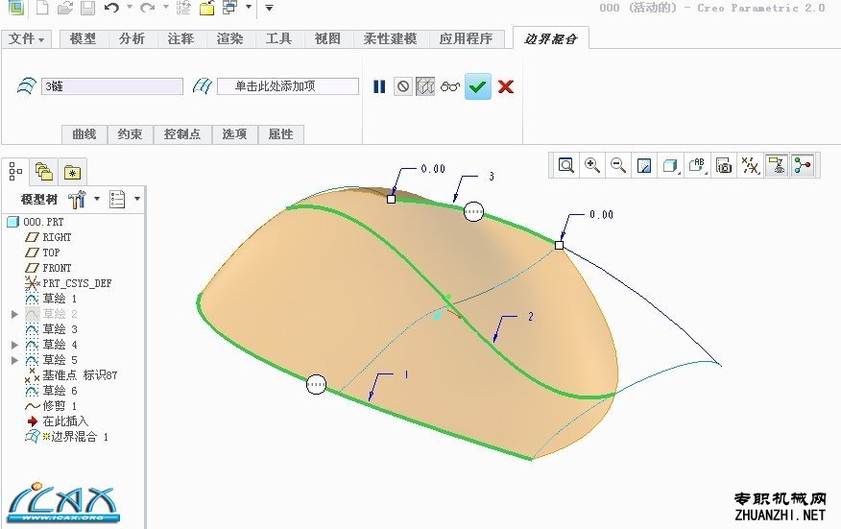
Task: Repaint the graphics window
Action: [644, 165]
